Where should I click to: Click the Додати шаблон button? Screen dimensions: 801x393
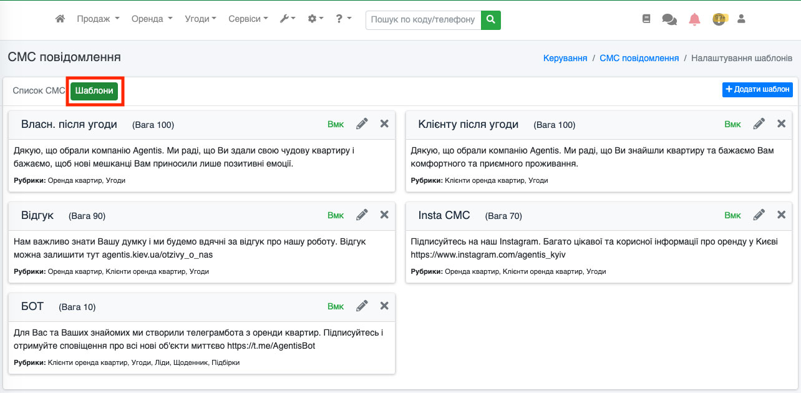[757, 90]
